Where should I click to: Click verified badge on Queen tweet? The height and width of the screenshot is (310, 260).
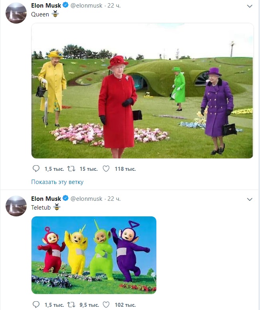coord(65,6)
